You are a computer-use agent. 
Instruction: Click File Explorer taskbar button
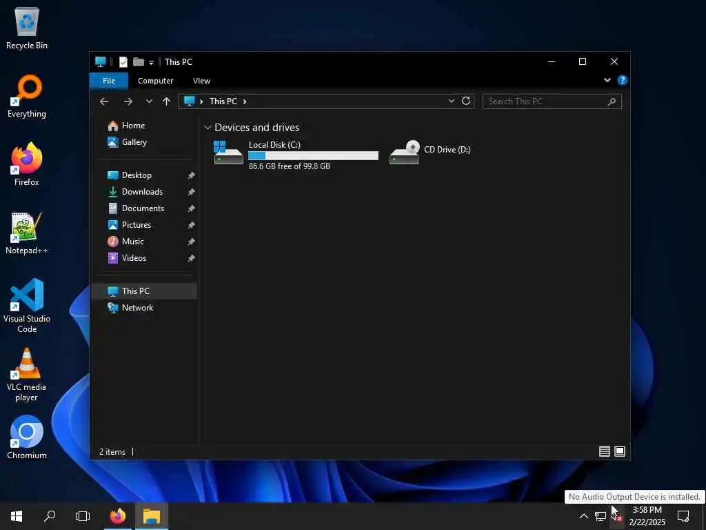pyautogui.click(x=152, y=516)
